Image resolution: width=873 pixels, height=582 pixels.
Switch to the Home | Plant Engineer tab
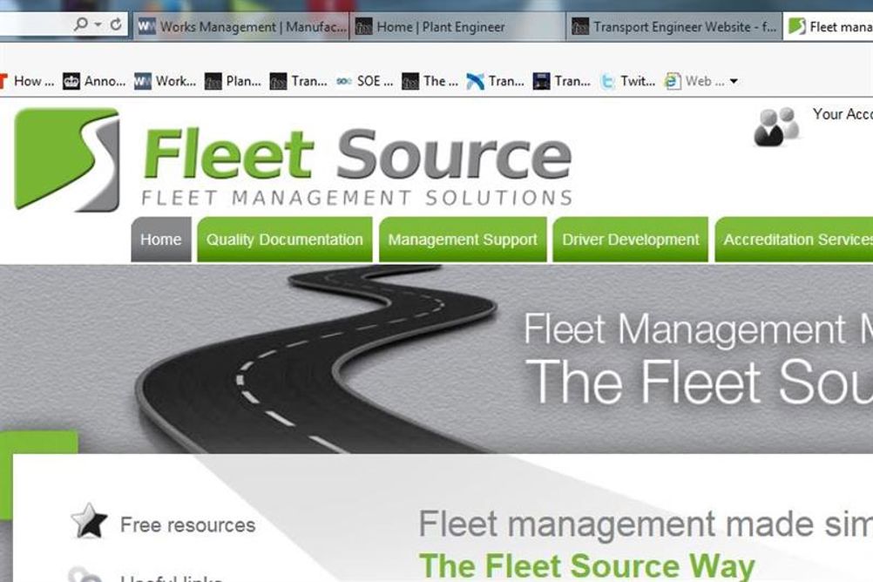(x=457, y=26)
